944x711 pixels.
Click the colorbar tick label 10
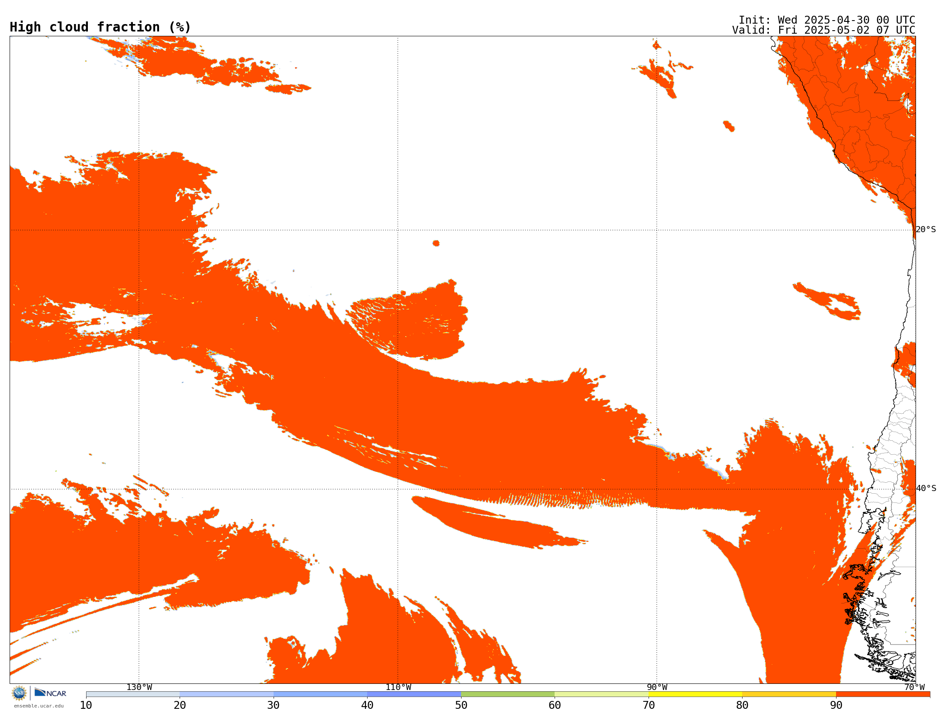[x=86, y=705]
